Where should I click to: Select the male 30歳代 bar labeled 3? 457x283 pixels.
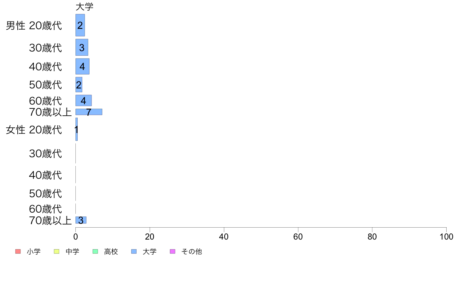tap(82, 47)
